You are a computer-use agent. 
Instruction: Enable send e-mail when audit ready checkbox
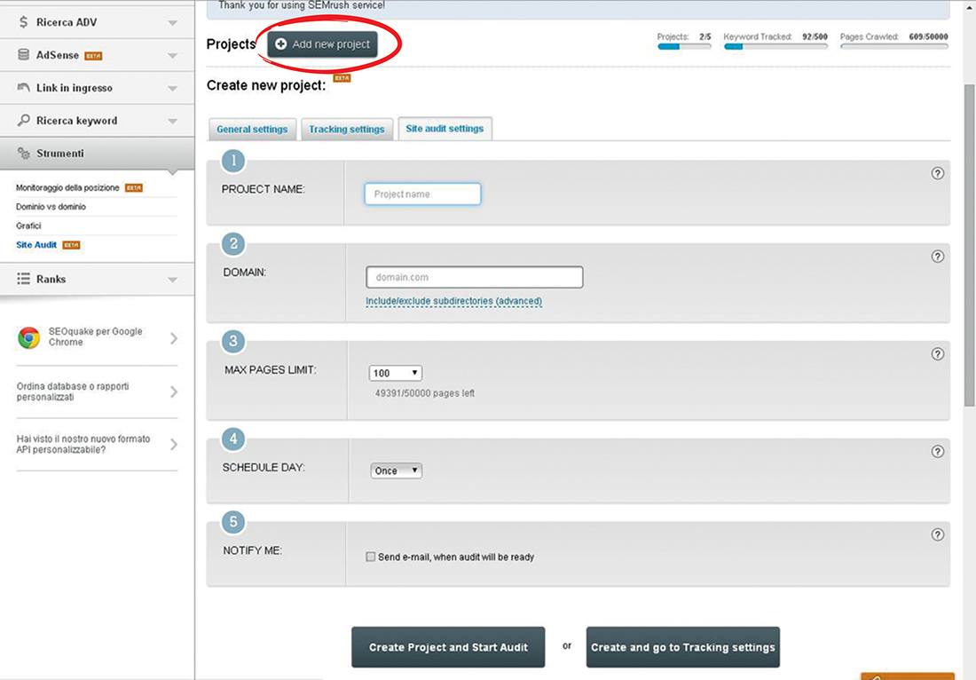pyautogui.click(x=371, y=557)
